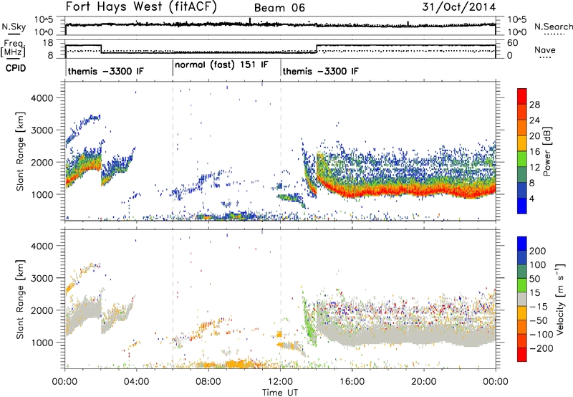Click 'Slant Range [km]' label of power panel
The image size is (573, 397).
coord(20,151)
